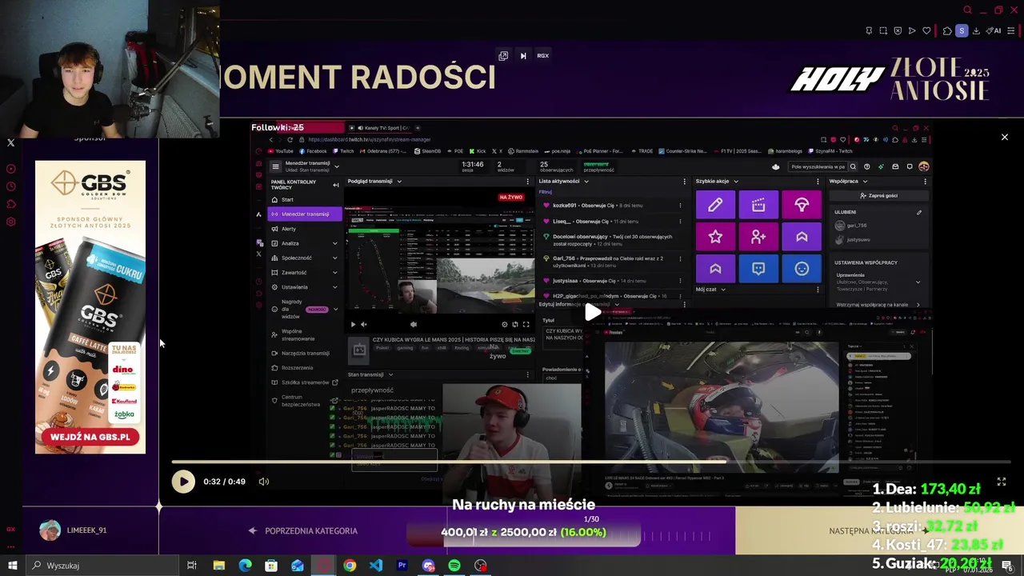Open the Lista aktywności dropdown

[x=563, y=182]
